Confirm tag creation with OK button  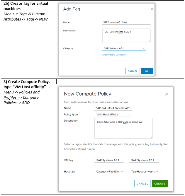[x=147, y=71]
